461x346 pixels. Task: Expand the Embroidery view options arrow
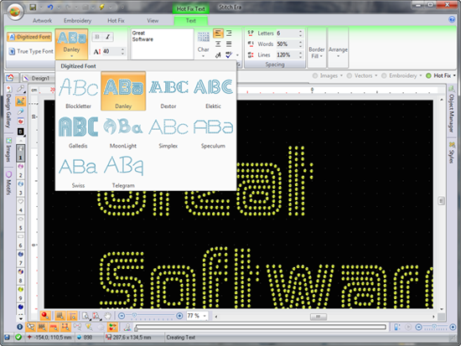point(421,76)
